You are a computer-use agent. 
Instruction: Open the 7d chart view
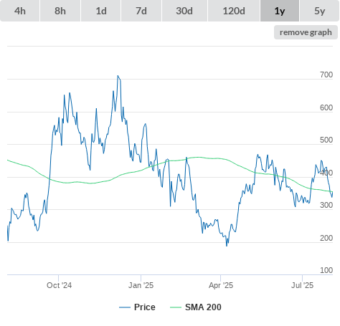coord(141,11)
